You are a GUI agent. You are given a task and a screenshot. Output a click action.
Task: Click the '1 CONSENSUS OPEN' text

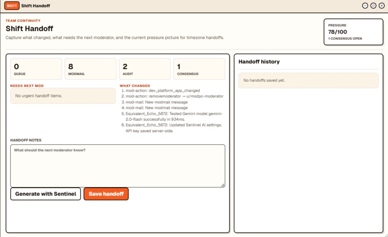345,38
